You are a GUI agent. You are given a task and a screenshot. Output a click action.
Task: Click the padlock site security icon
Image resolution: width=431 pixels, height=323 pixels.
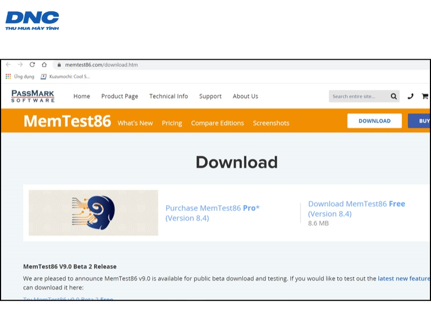pyautogui.click(x=59, y=65)
